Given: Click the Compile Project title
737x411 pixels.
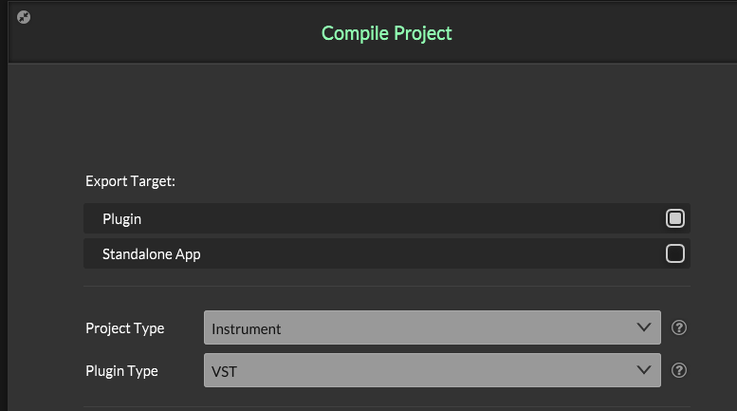Looking at the screenshot, I should point(387,33).
